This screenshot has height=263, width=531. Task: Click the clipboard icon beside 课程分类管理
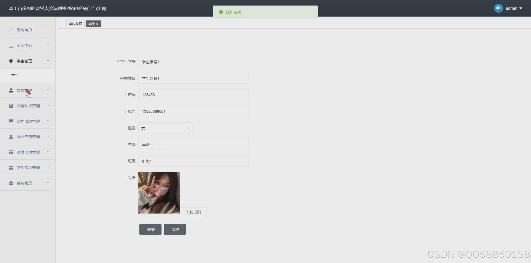click(x=11, y=106)
